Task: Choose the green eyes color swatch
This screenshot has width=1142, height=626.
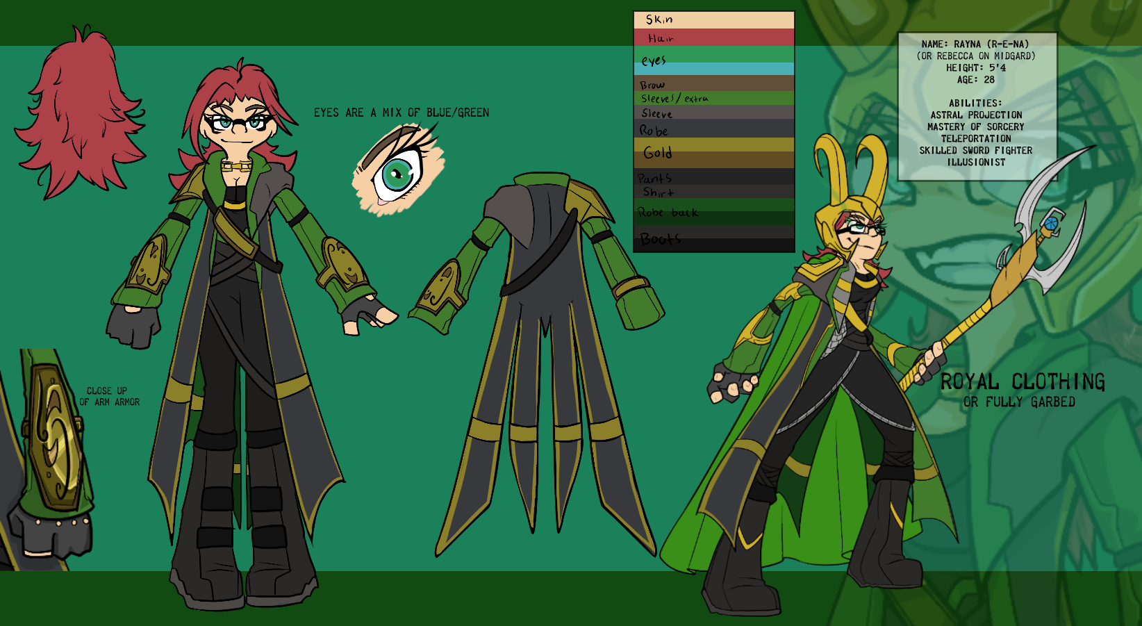Action: coord(714,54)
